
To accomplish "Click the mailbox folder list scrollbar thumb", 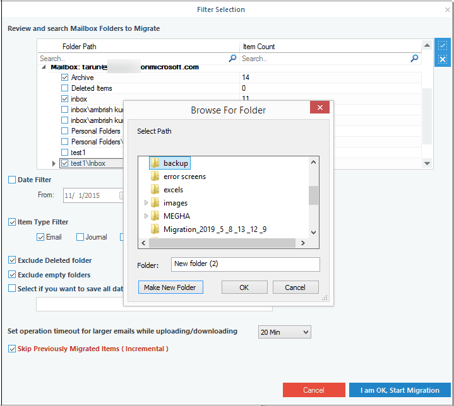I will click(x=427, y=116).
